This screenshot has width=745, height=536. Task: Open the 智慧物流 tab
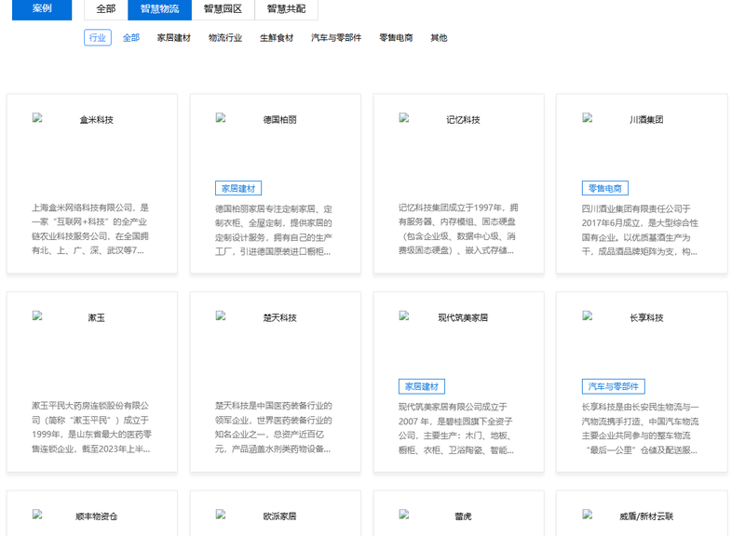(160, 8)
